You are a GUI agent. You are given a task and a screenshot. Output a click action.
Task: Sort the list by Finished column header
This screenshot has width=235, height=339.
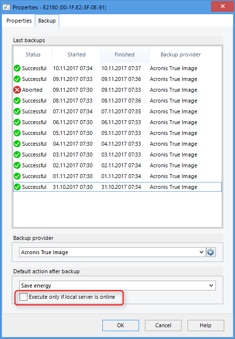pos(124,54)
